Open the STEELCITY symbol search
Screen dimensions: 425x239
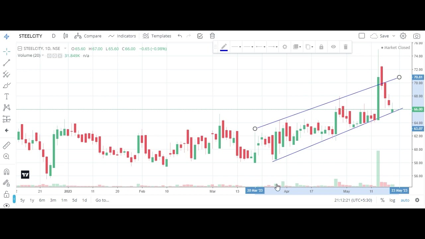31,36
